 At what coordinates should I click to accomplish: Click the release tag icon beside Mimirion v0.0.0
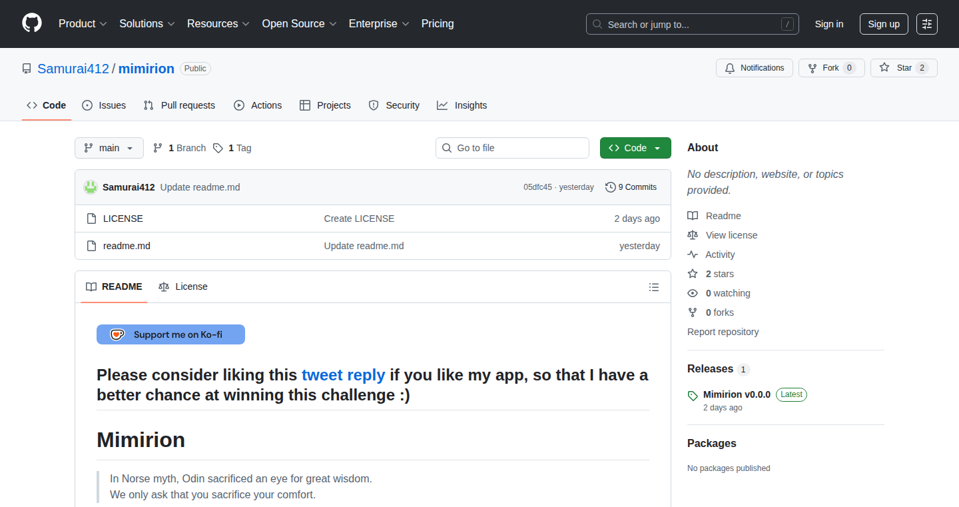click(693, 396)
